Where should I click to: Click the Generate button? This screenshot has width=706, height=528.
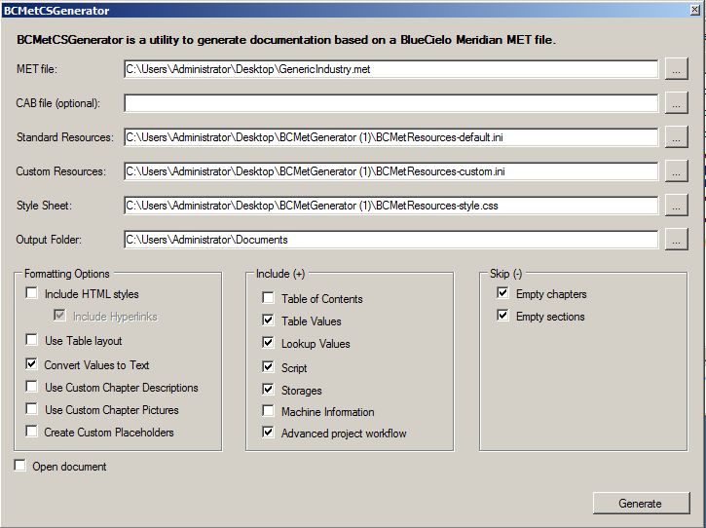coord(641,504)
